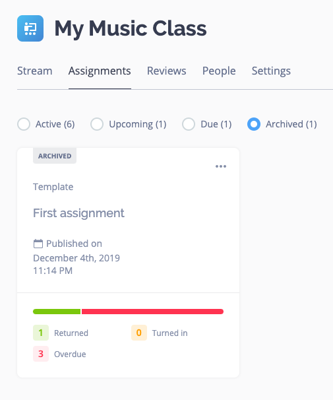The image size is (333, 400).
Task: Open the First assignment title link
Action: (78, 213)
